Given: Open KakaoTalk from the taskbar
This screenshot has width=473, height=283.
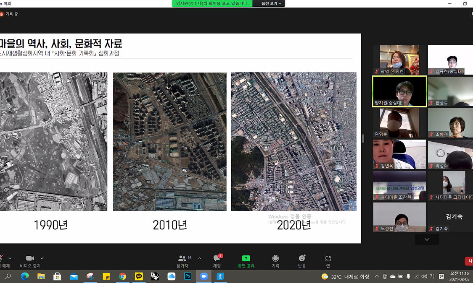Looking at the screenshot, I should point(139,276).
